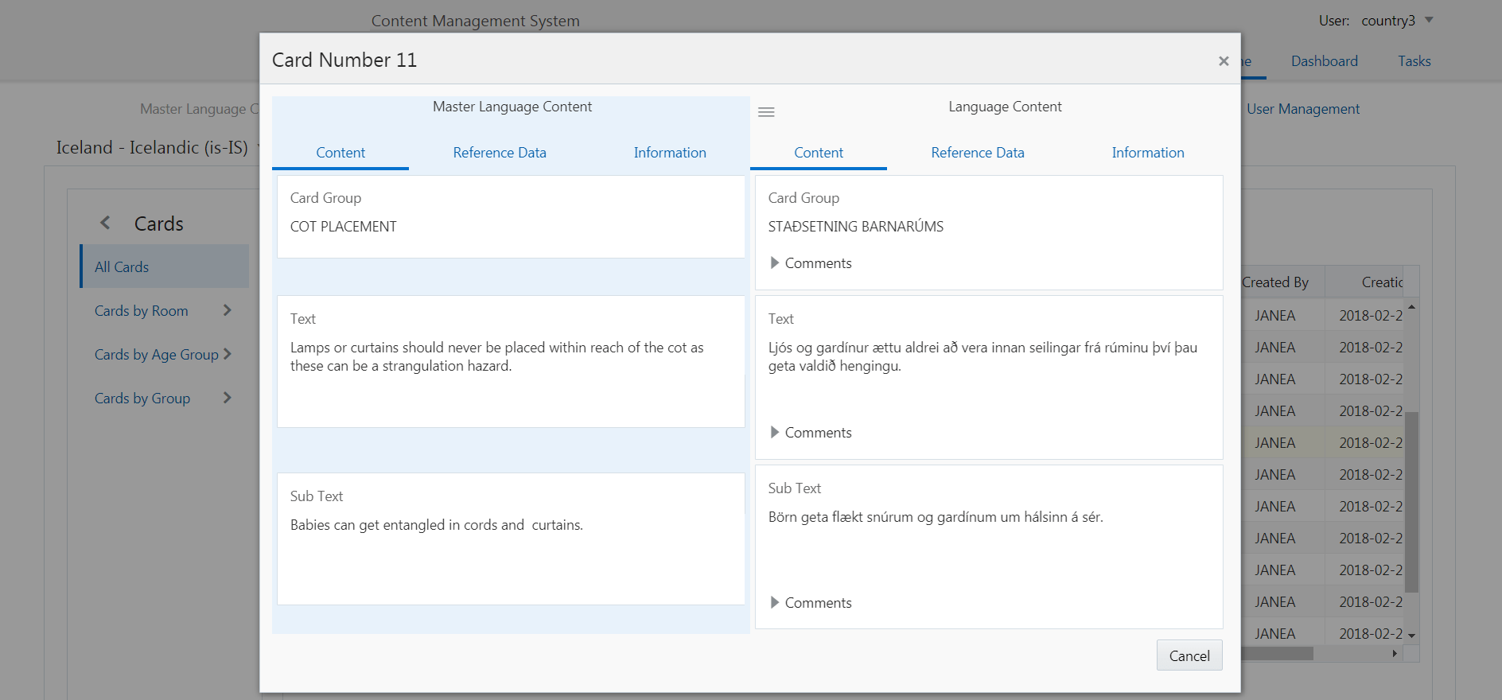Open Master Language Information tab

point(670,153)
